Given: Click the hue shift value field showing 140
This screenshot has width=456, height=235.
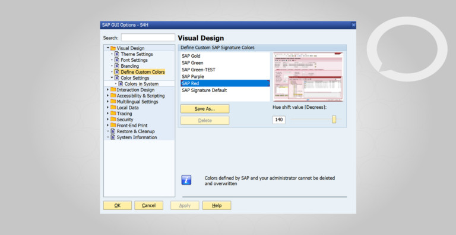Looking at the screenshot, I should [x=279, y=120].
